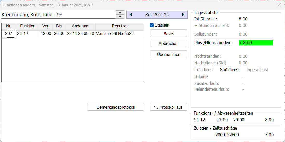The image size is (285, 142).
Task: Click the Abbrechen button
Action: [168, 44]
